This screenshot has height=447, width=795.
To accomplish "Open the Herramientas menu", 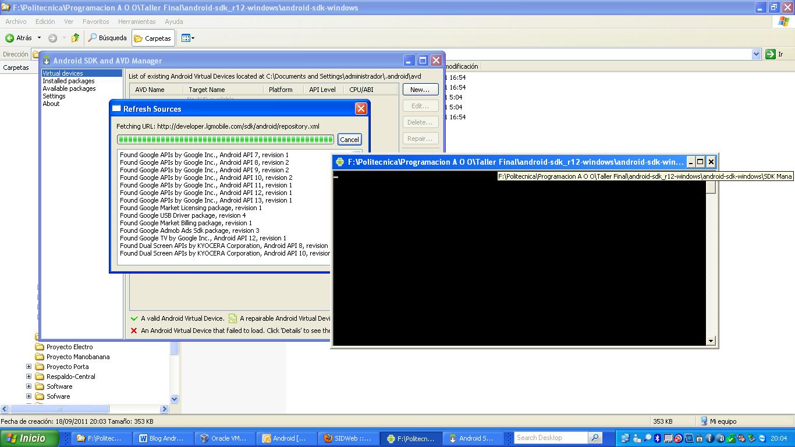I will [137, 22].
